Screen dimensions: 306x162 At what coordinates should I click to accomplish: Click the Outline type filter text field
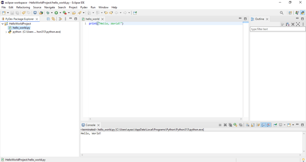click(278, 29)
